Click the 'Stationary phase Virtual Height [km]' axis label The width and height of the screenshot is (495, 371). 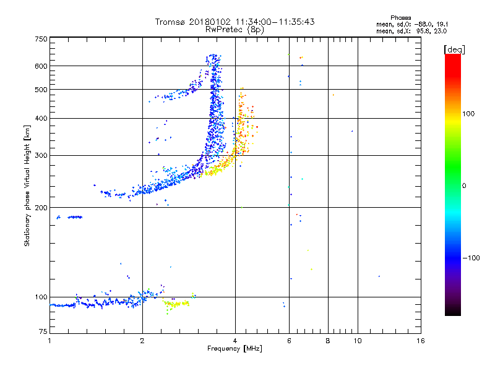[x=27, y=185]
